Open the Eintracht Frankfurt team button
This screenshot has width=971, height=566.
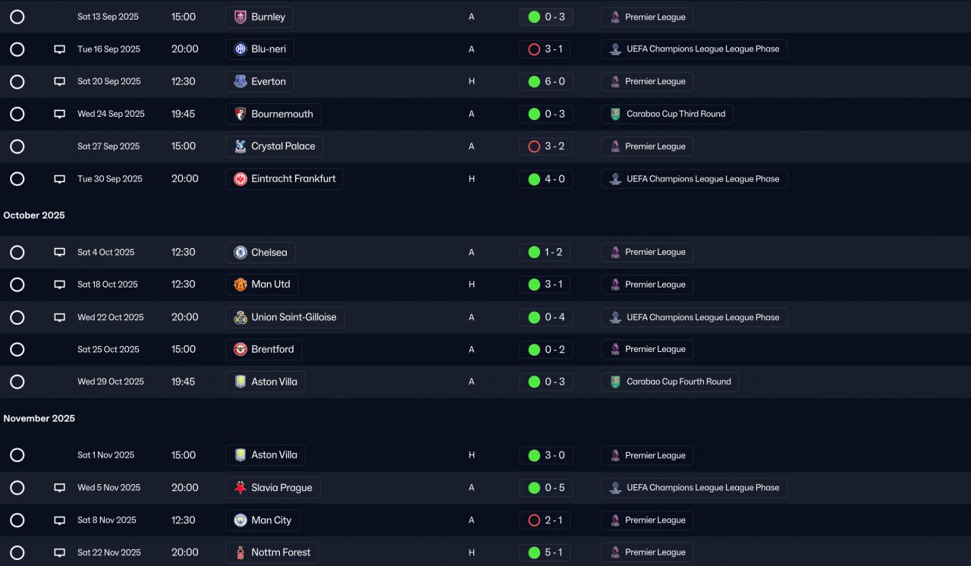[x=284, y=179]
